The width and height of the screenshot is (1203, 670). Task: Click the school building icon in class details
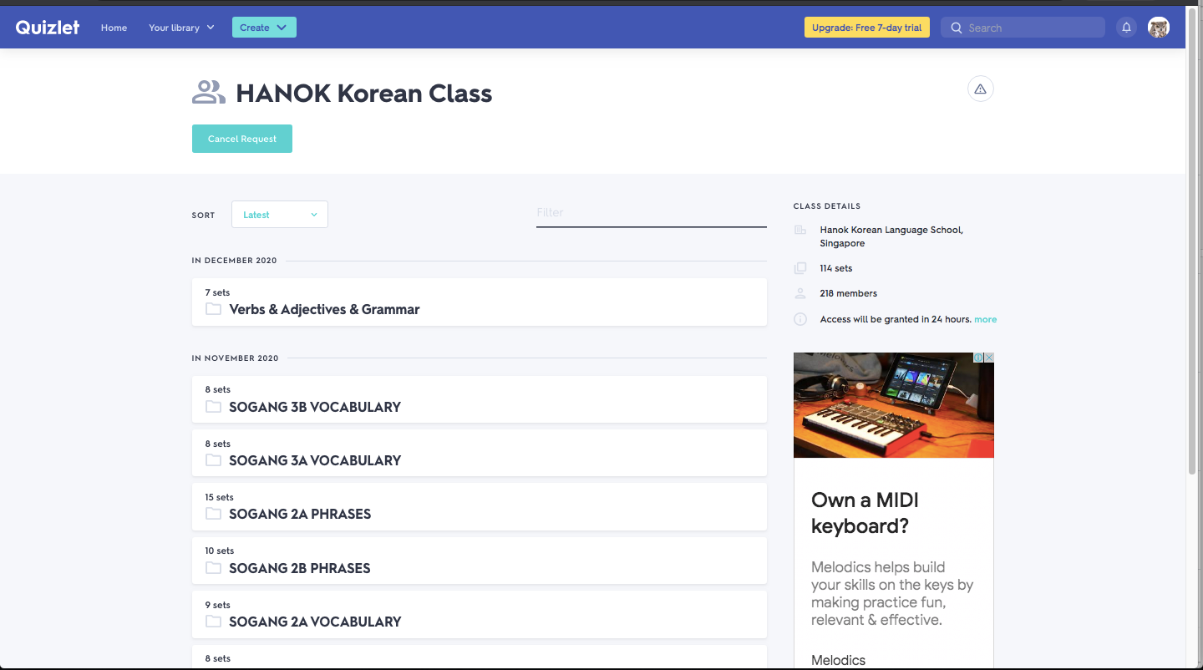800,230
